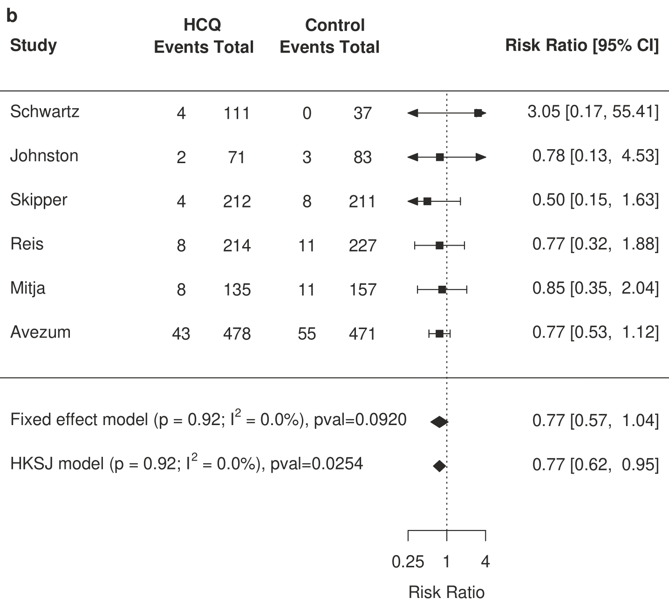Click the Avezum point estimate square marker
Viewport: 669px width, 605px height.
point(439,333)
